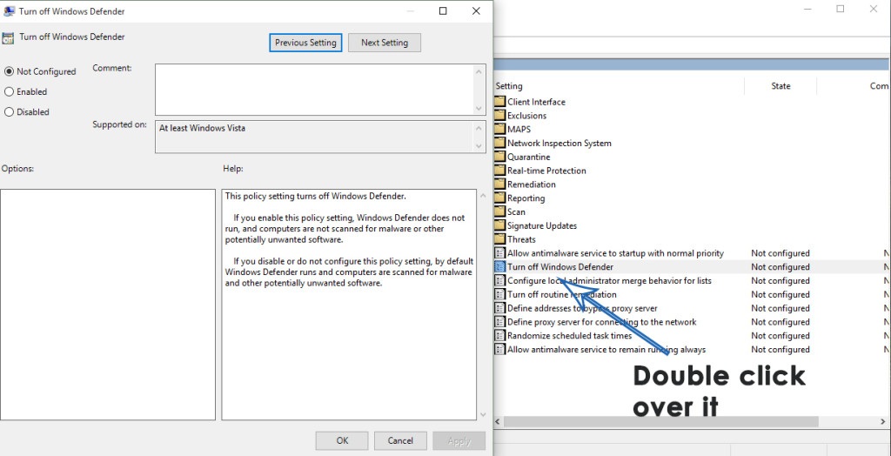This screenshot has width=891, height=456.
Task: Click the policy icon for Allow antimalware service remain running
Action: [499, 349]
